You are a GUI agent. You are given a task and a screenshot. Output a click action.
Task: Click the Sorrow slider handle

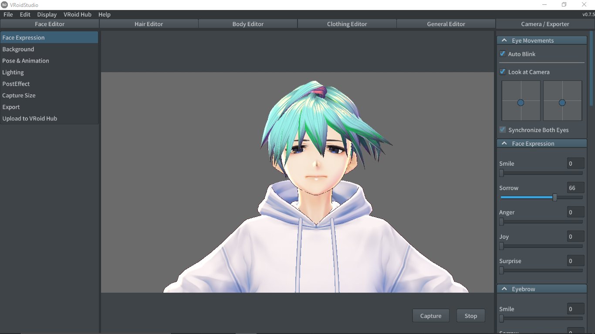pos(554,197)
